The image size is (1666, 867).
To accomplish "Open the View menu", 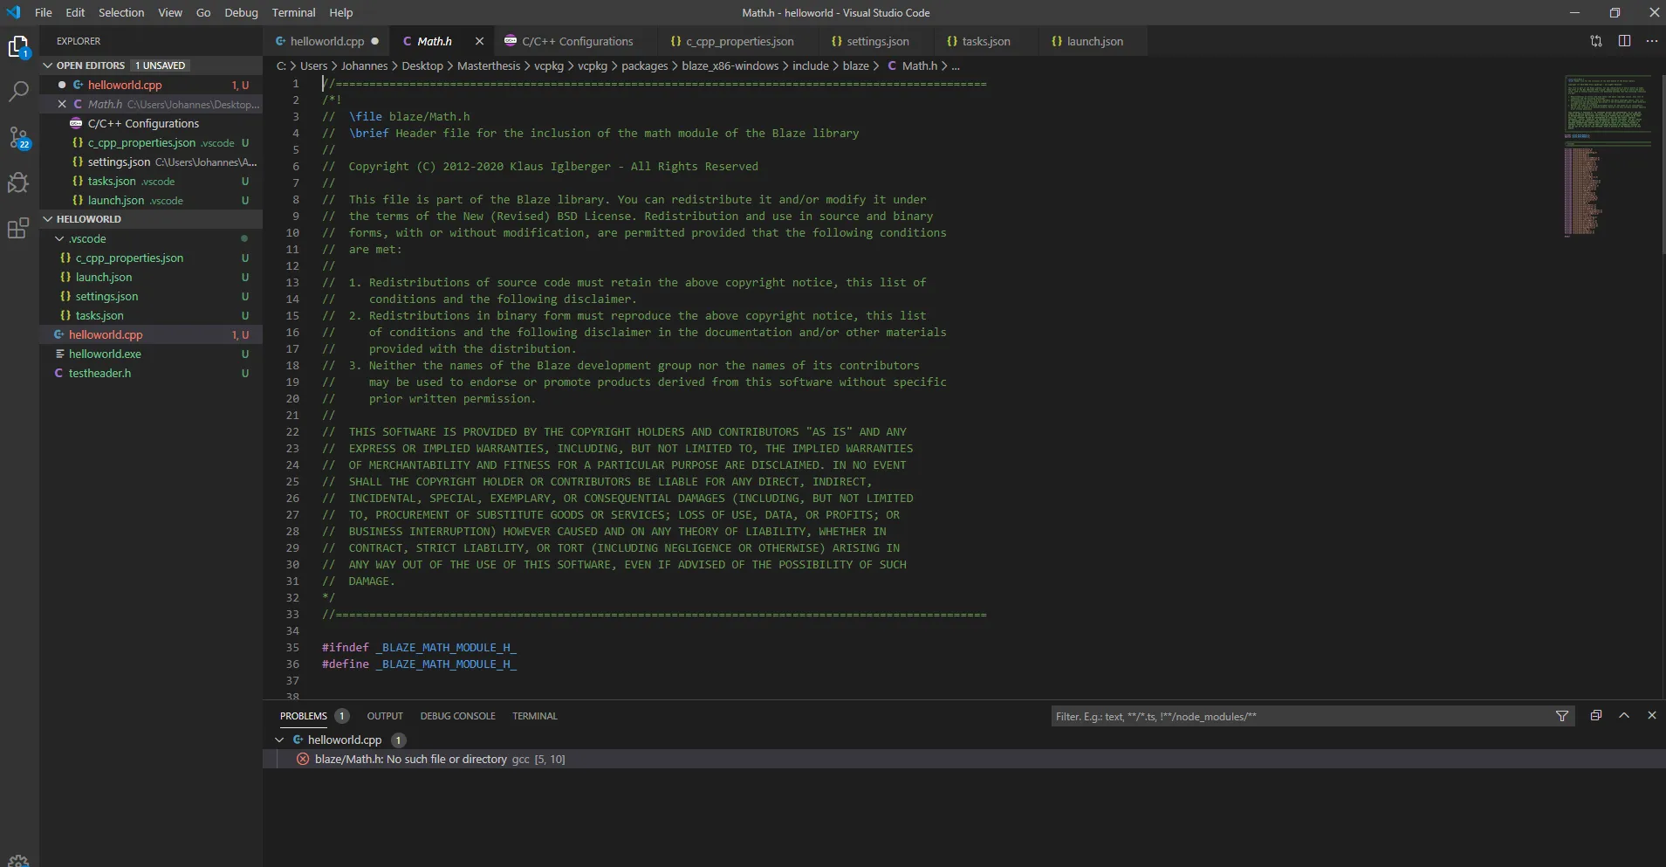I will pos(170,12).
